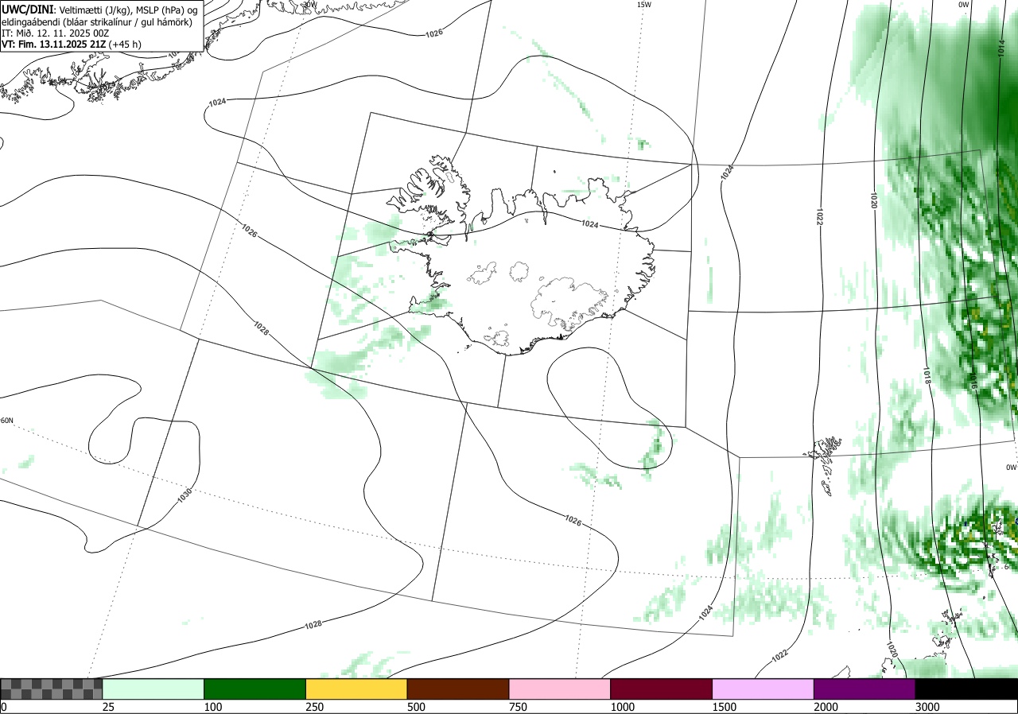
Task: Click the maroon 1000–1500 legend swatch
Action: pyautogui.click(x=661, y=689)
